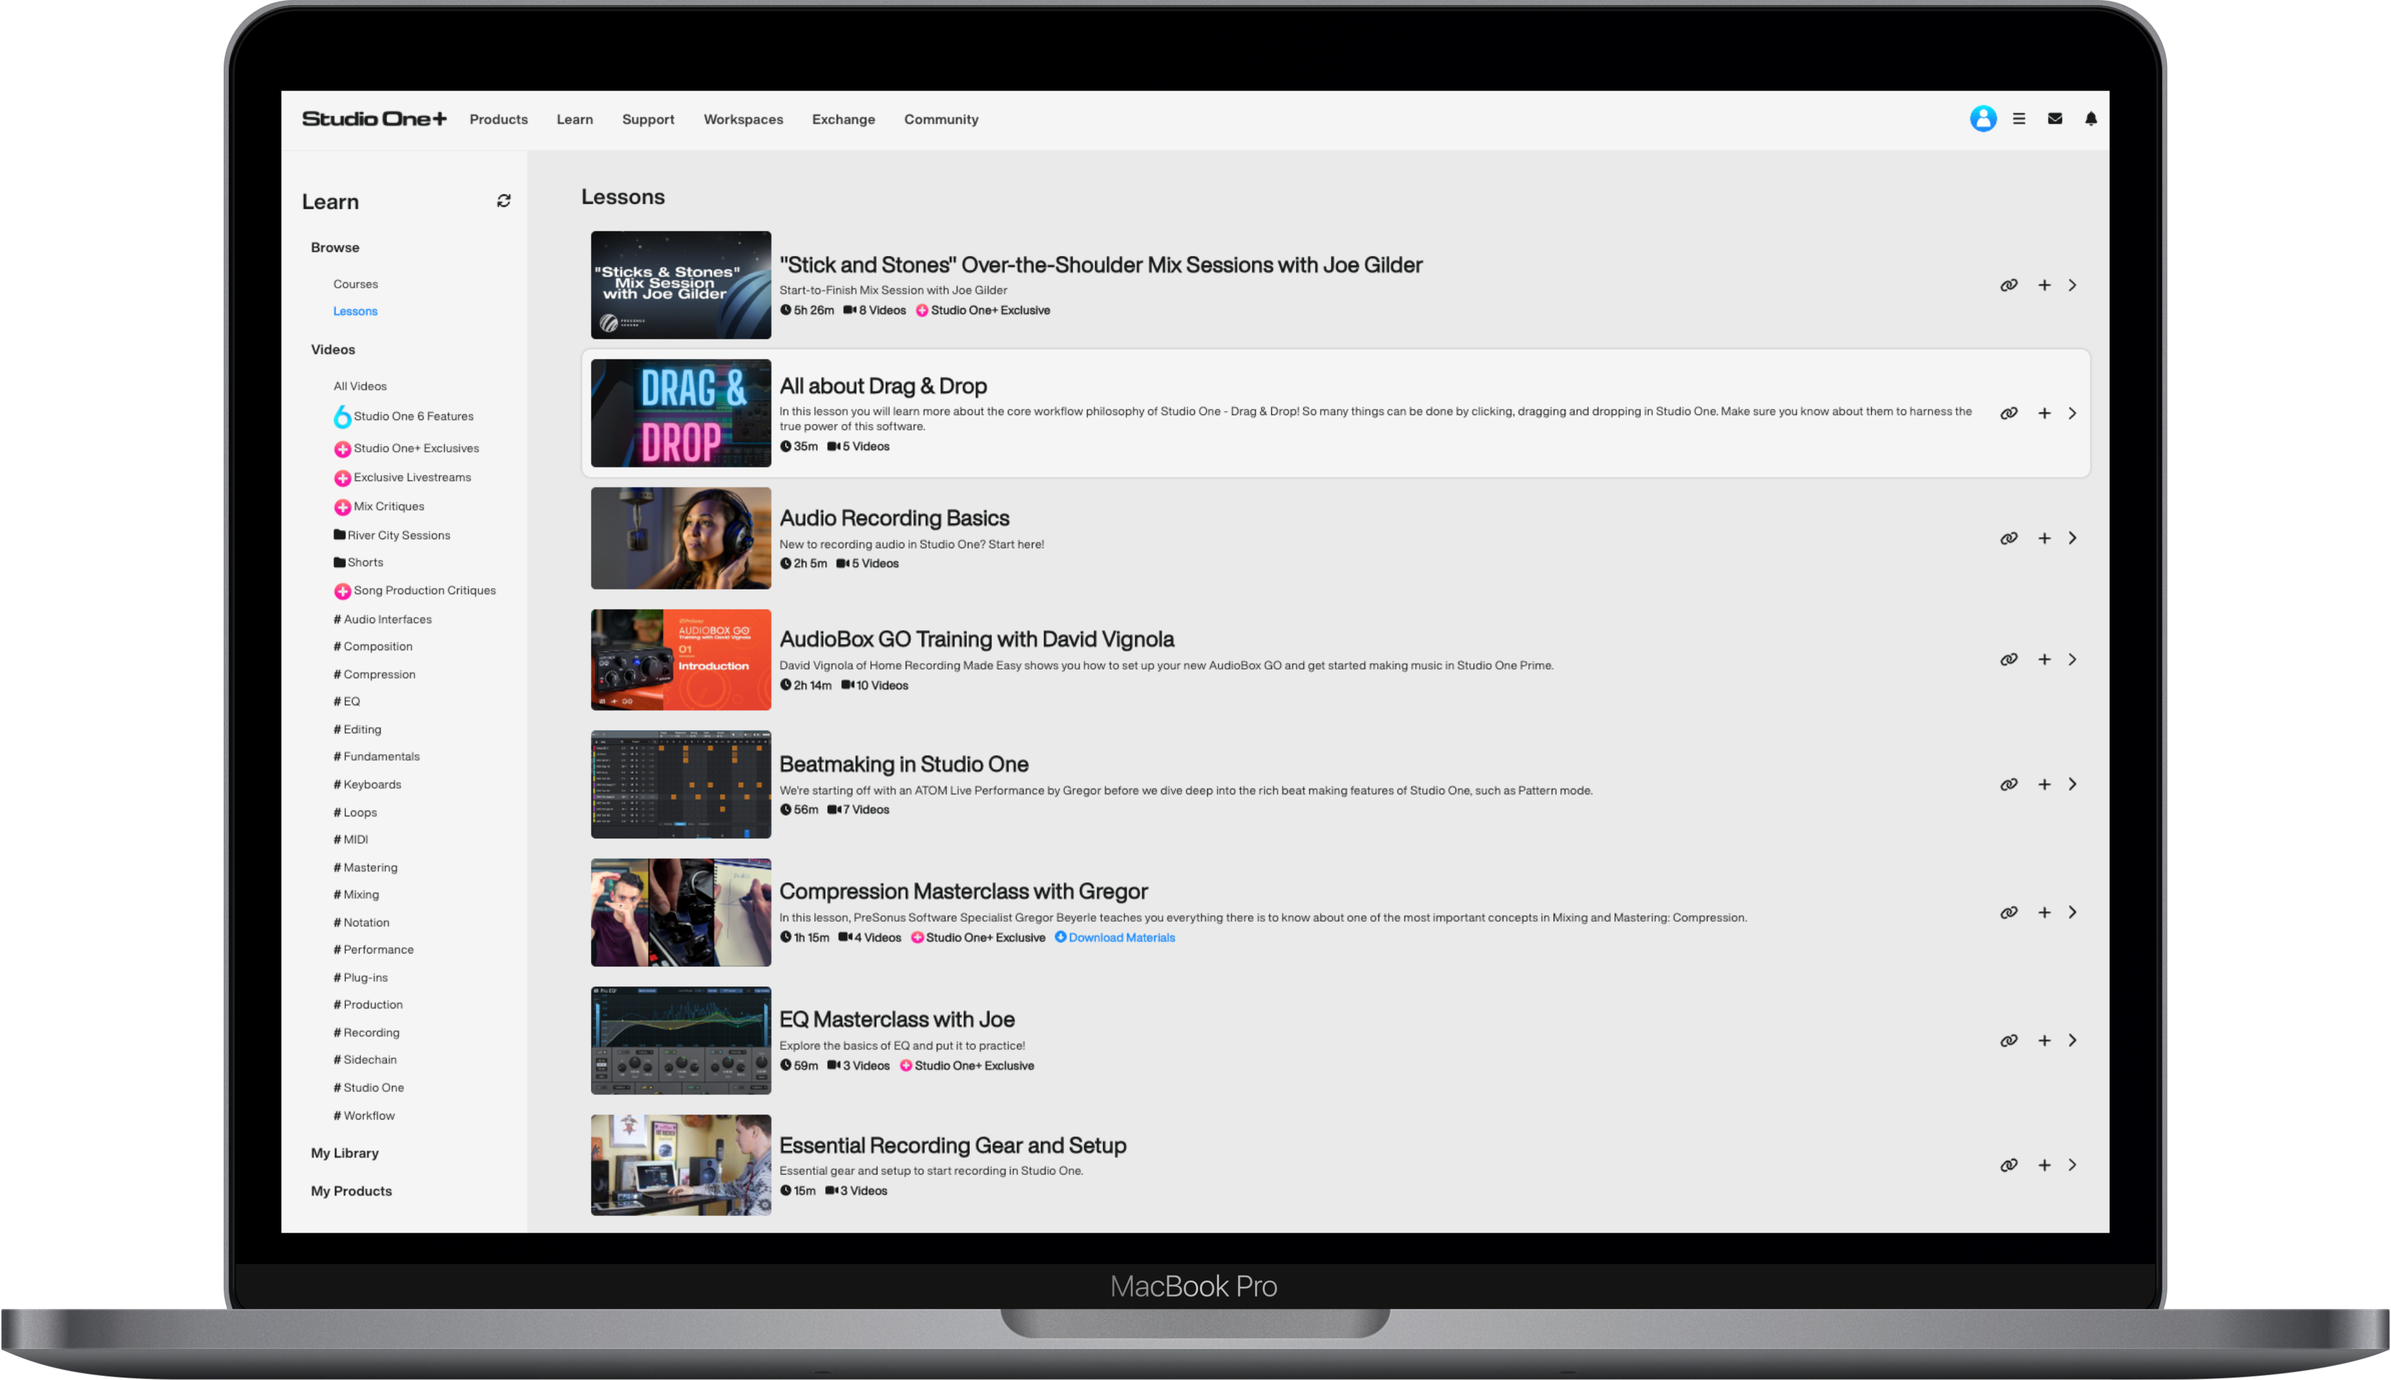The image size is (2391, 1380).
Task: Expand the Essential Recording Gear and Setup lesson
Action: pyautogui.click(x=2072, y=1163)
